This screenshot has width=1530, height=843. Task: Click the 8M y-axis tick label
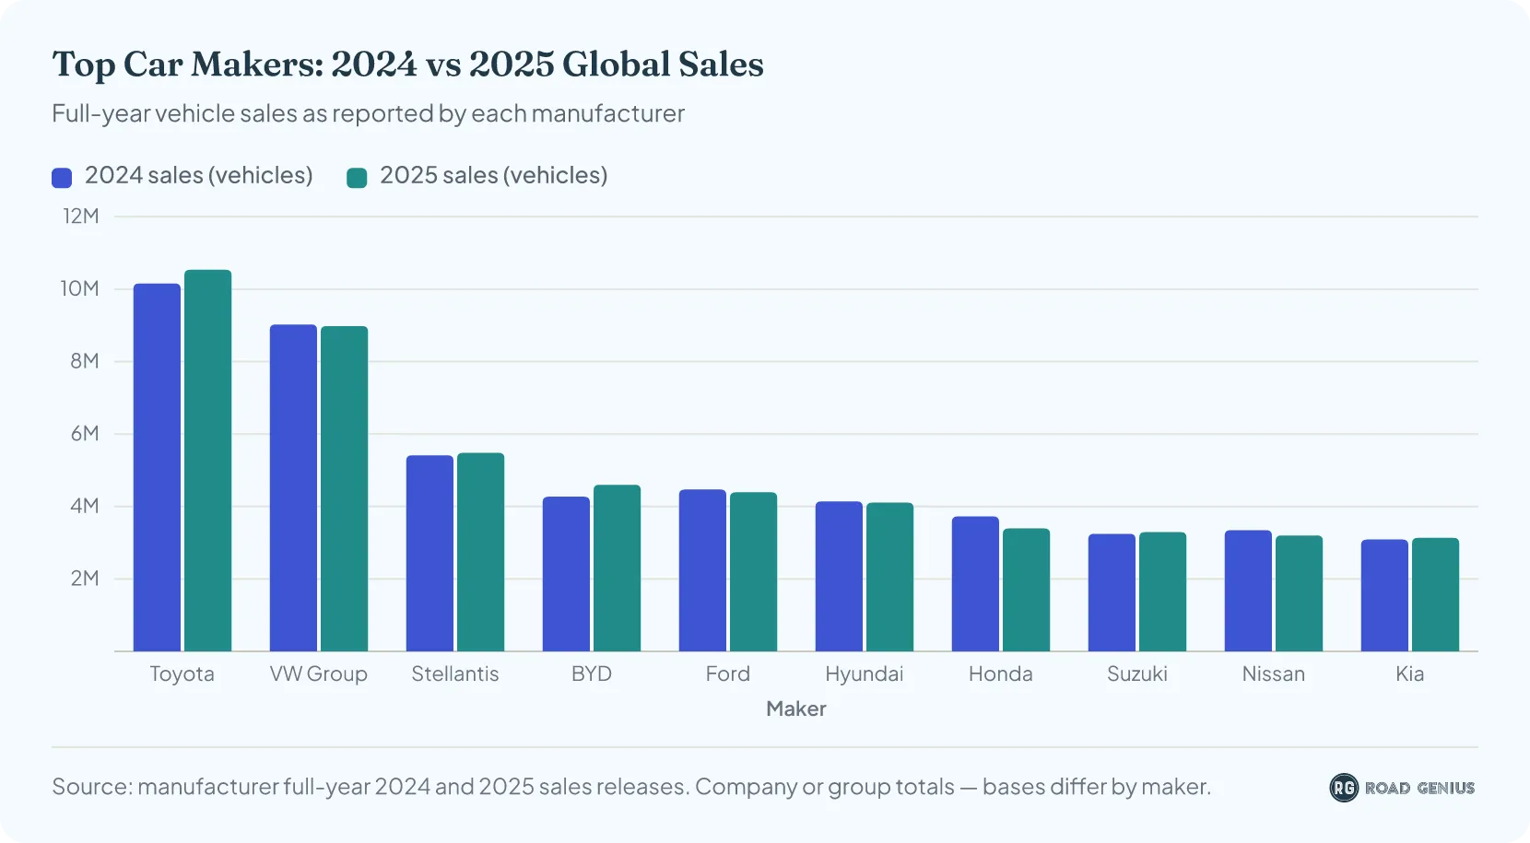(x=85, y=361)
